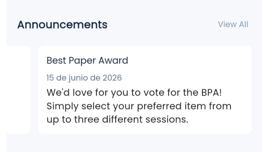Click the word "Simply" in the announcement body
276x152 pixels.
tap(62, 106)
